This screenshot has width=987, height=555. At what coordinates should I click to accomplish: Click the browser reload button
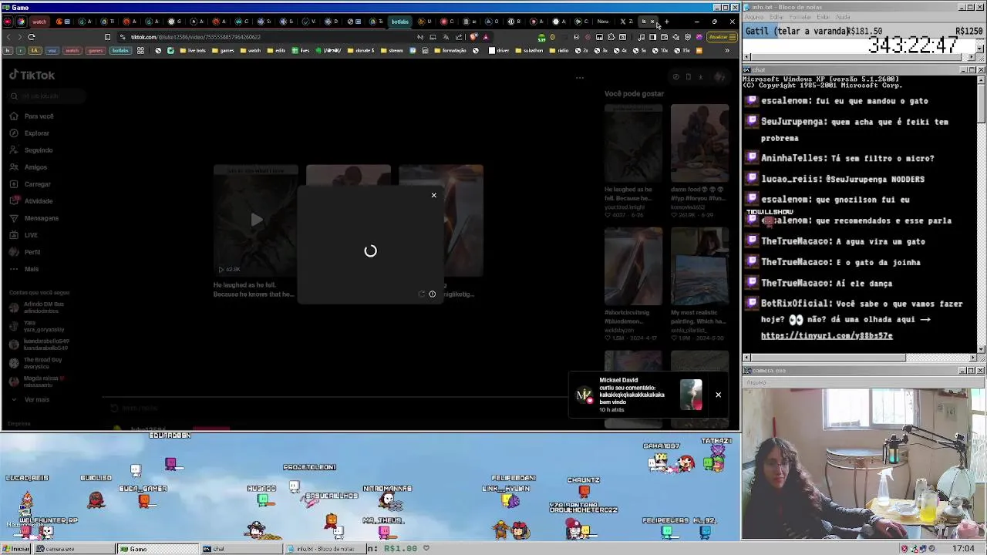(x=32, y=37)
